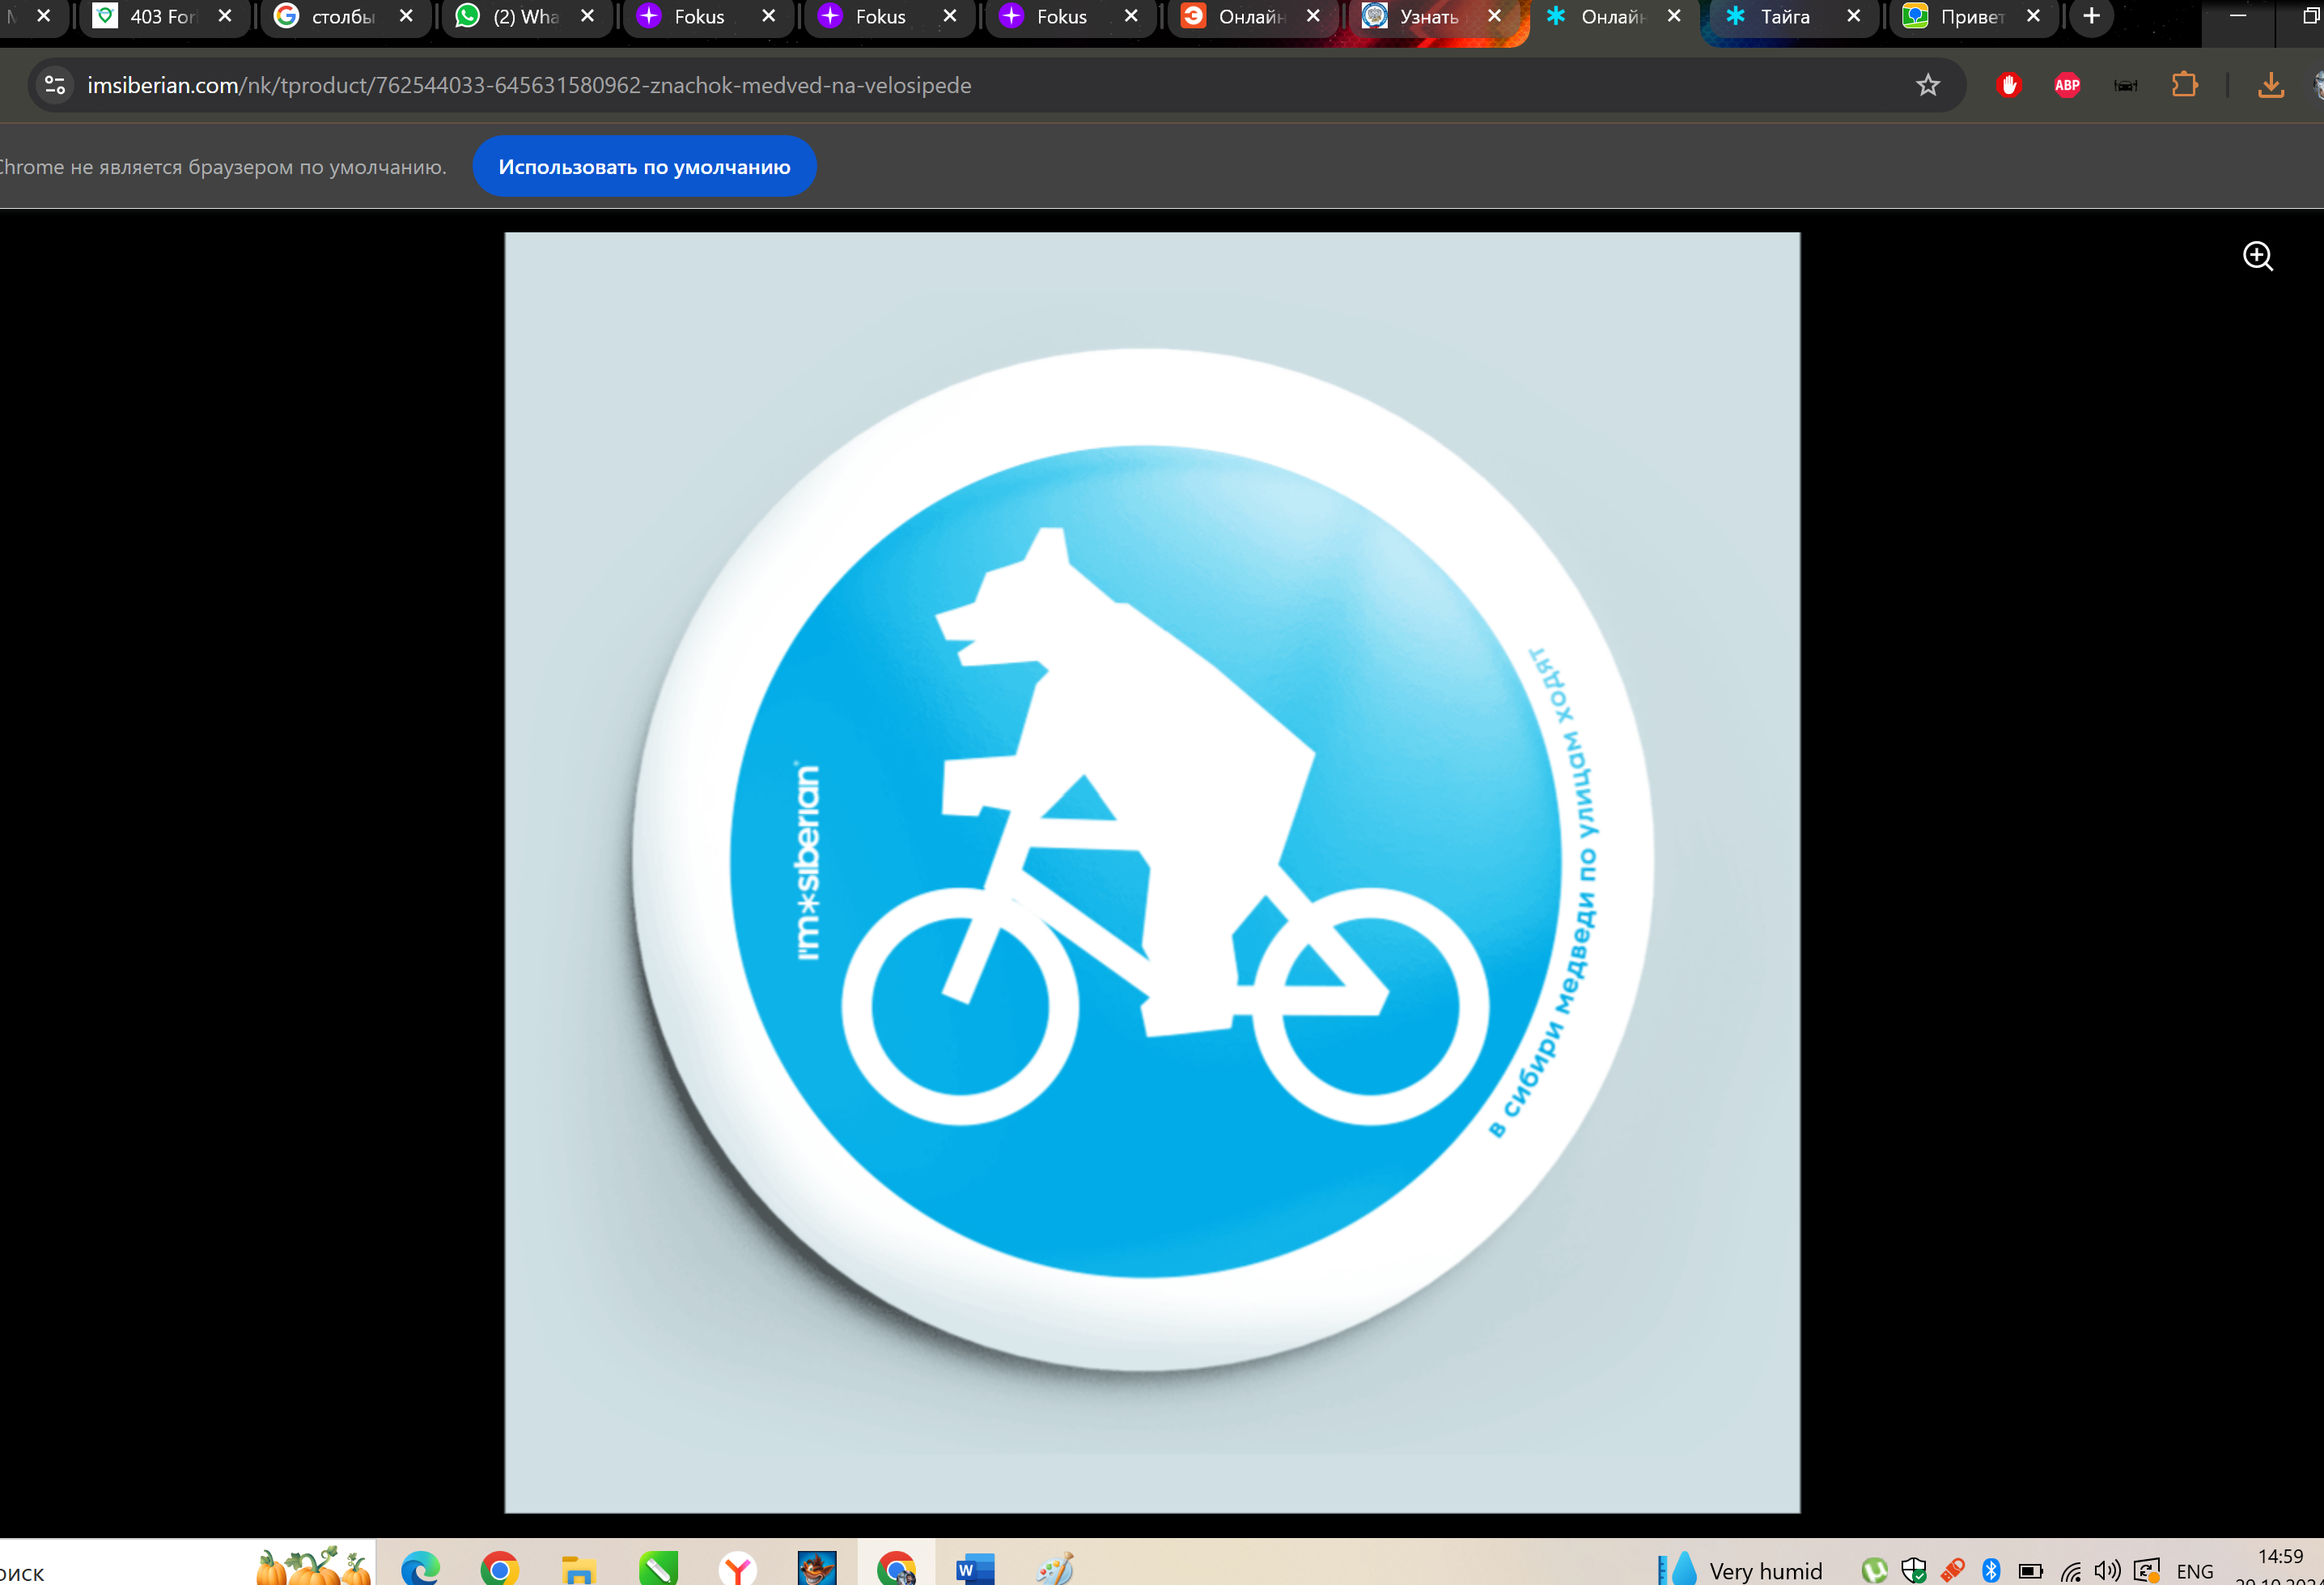Open the Extensions puzzle piece menu

[2184, 85]
